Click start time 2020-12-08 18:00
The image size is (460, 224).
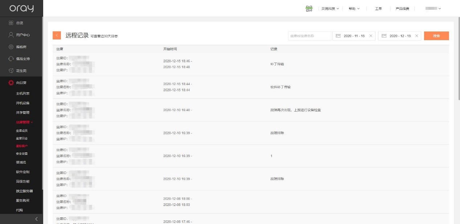[178, 199]
